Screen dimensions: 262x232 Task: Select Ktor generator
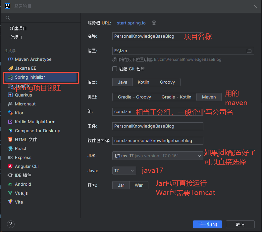41,113
